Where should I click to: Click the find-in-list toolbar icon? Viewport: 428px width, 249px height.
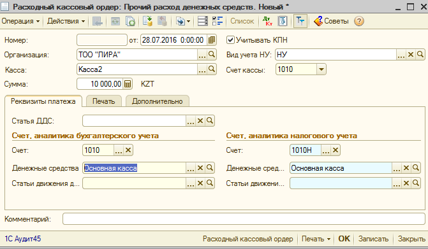[97, 21]
